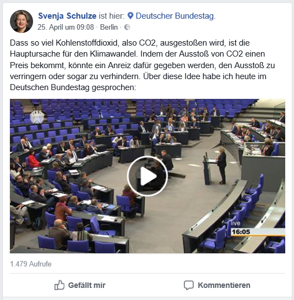This screenshot has height=300, width=294.
Task: Open the Svenja Schulze profile name link
Action: [x=67, y=16]
